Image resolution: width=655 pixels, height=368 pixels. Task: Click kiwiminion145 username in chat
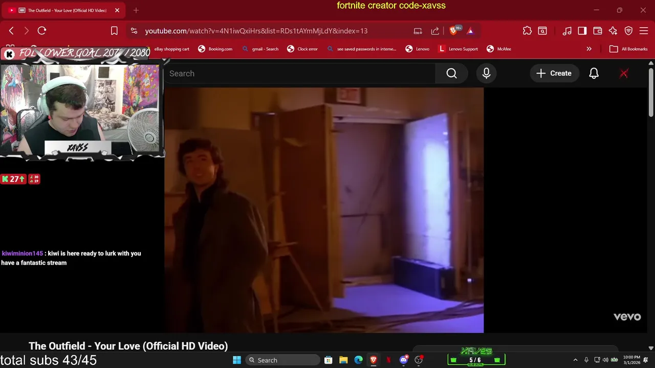(x=22, y=254)
